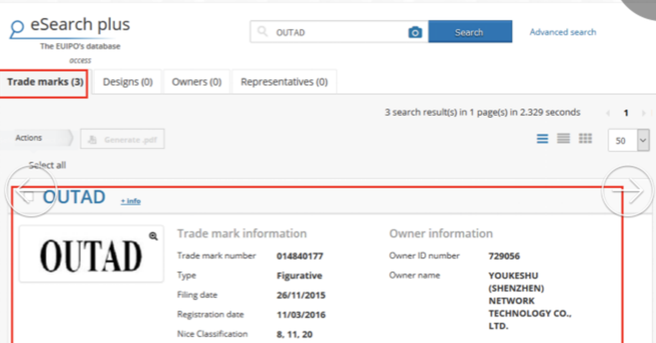The image size is (656, 343).
Task: Click Select all results
Action: pos(47,165)
